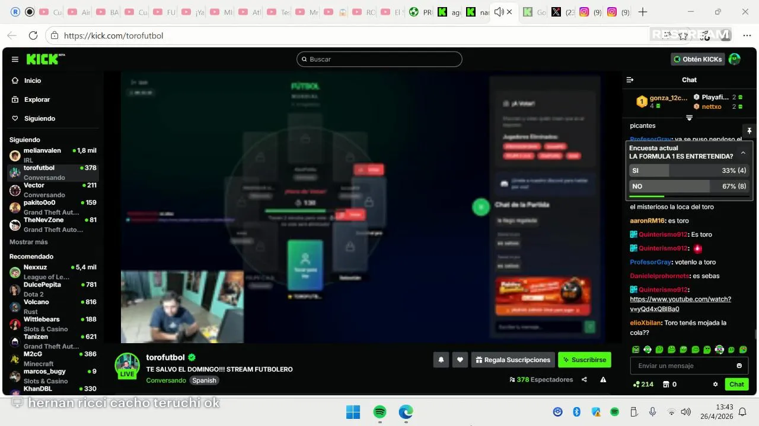
Task: Toggle the follow heart button
Action: pyautogui.click(x=460, y=360)
